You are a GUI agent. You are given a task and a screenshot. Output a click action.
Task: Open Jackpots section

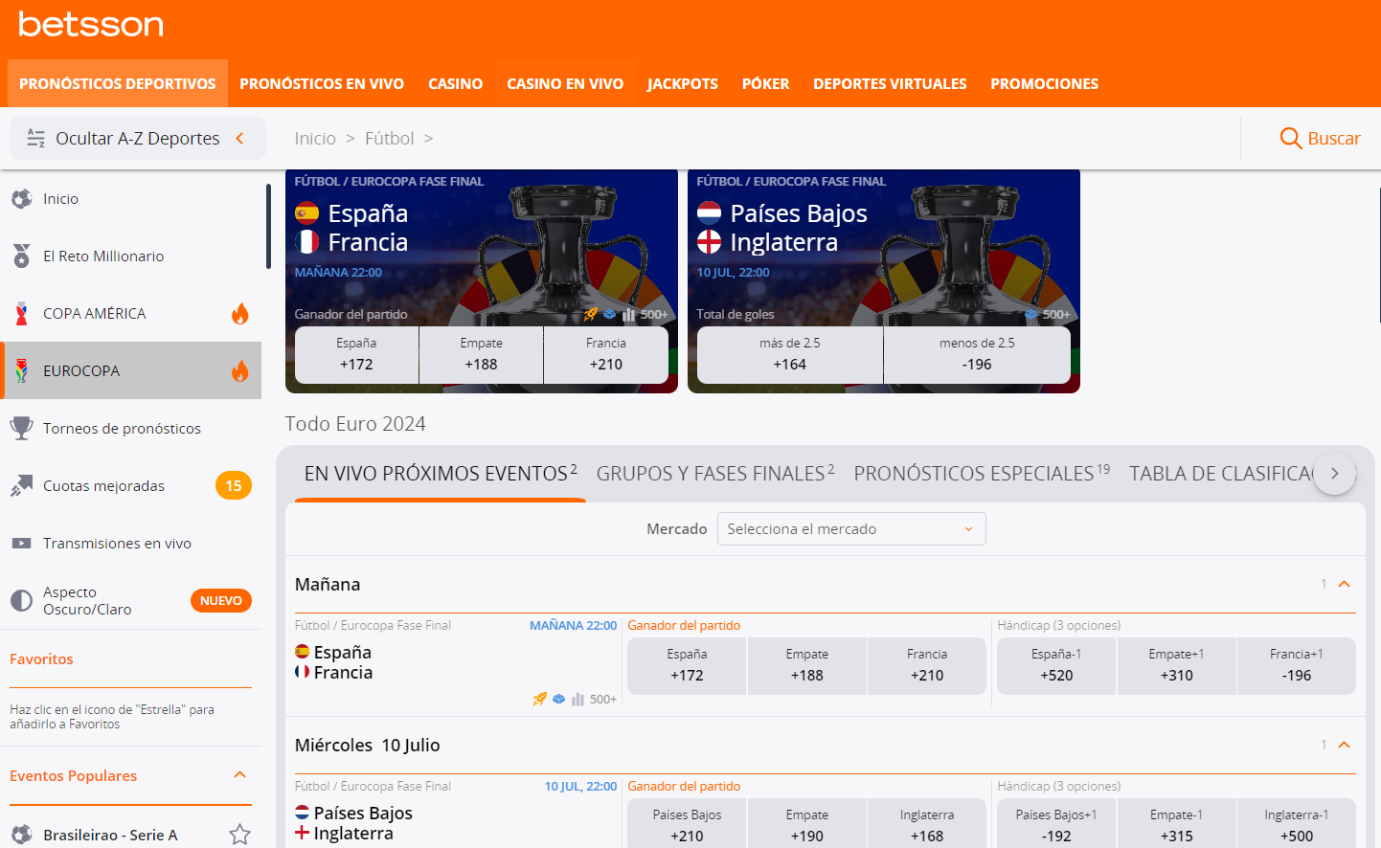point(683,83)
